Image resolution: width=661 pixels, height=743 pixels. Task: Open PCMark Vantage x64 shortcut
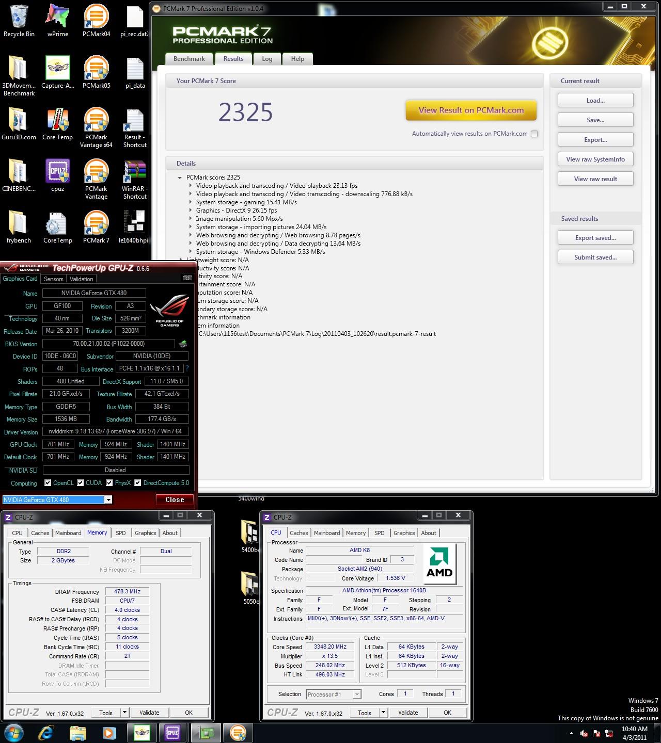(96, 127)
